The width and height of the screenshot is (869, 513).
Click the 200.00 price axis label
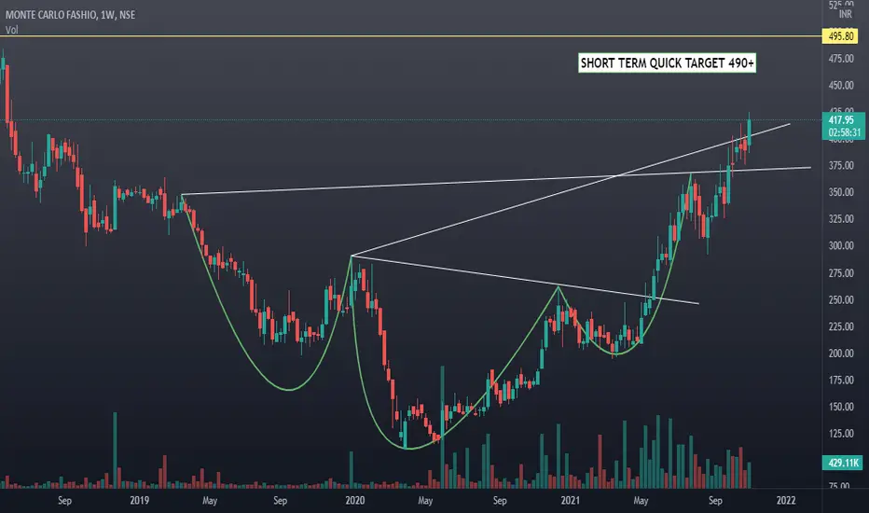click(x=841, y=353)
